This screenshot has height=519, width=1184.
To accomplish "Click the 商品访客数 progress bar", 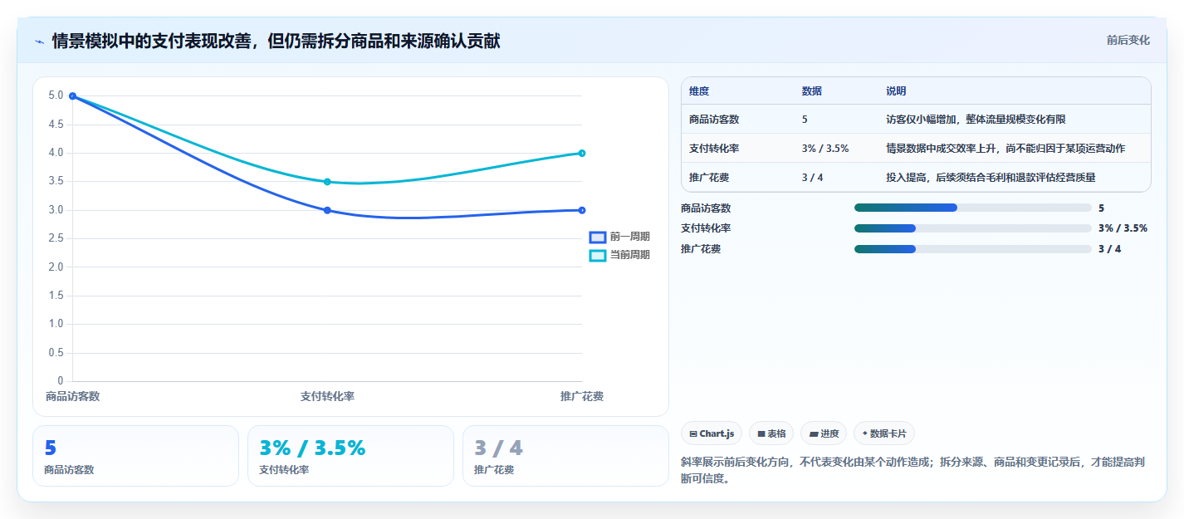I will click(x=972, y=208).
